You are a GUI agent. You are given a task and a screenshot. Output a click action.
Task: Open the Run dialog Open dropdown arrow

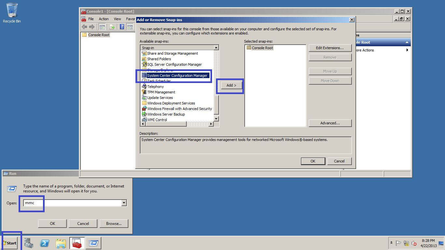click(x=124, y=203)
